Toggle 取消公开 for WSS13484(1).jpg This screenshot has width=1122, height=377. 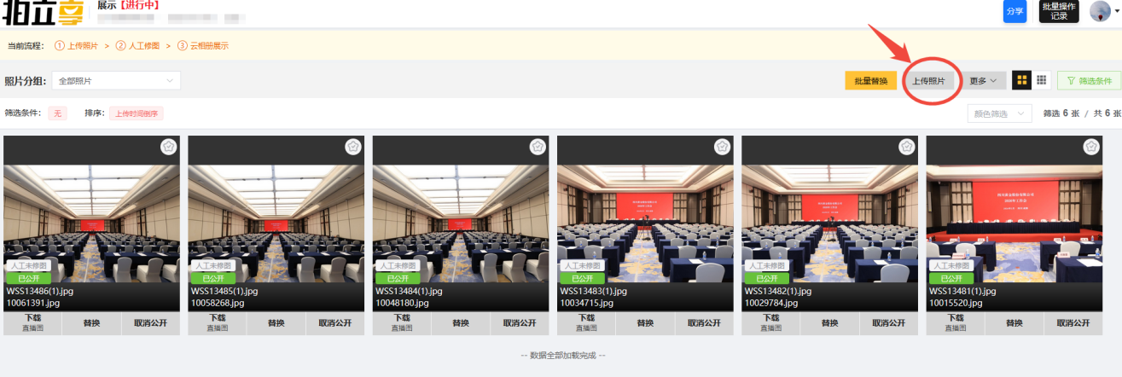[520, 323]
